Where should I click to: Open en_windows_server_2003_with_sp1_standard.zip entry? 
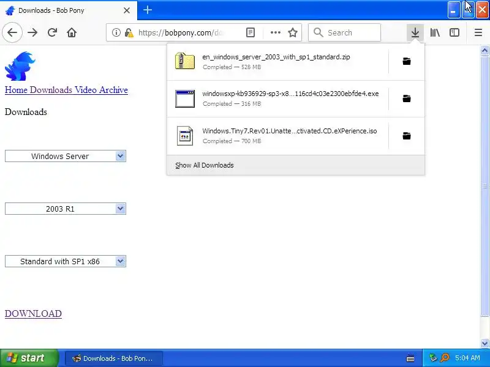tap(278, 62)
